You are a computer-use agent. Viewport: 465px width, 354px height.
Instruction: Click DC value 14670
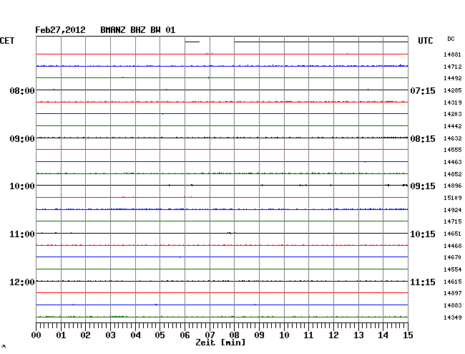(453, 257)
